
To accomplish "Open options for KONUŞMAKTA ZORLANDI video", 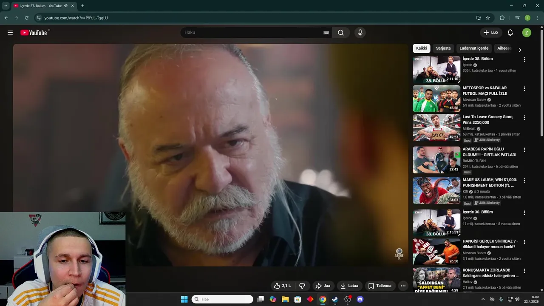I will pyautogui.click(x=524, y=271).
